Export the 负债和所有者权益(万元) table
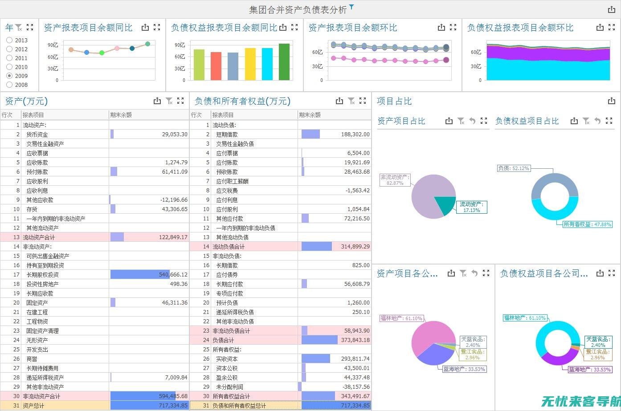This screenshot has width=621, height=411. pyautogui.click(x=339, y=101)
